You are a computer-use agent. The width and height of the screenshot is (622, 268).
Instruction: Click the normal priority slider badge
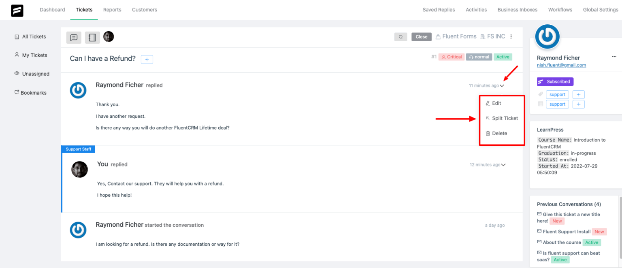[479, 57]
